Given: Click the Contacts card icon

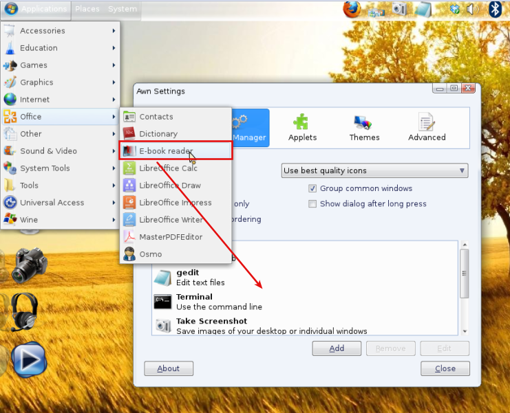Looking at the screenshot, I should pos(129,117).
